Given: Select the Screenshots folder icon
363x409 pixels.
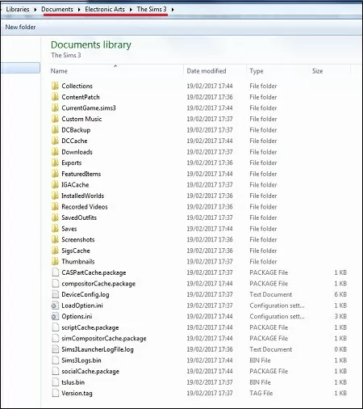Looking at the screenshot, I should tap(55, 239).
